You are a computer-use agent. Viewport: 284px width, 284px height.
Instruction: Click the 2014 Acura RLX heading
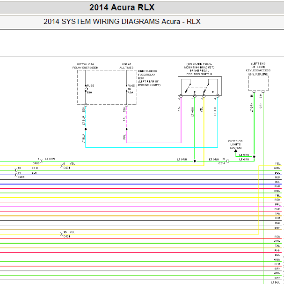(122, 8)
